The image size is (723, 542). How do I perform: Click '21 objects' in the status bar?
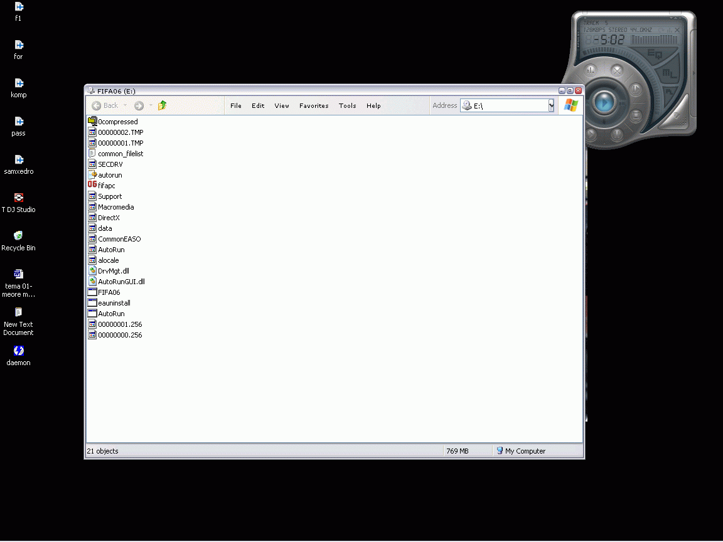tap(102, 451)
